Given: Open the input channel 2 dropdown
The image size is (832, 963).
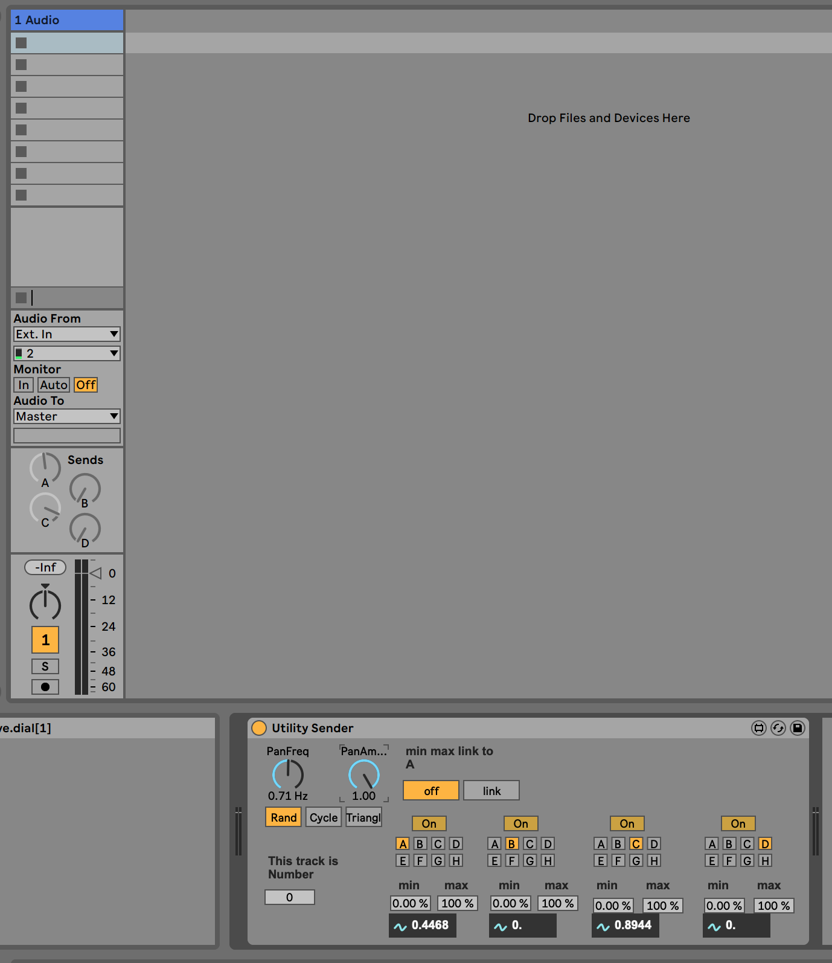Looking at the screenshot, I should click(67, 353).
